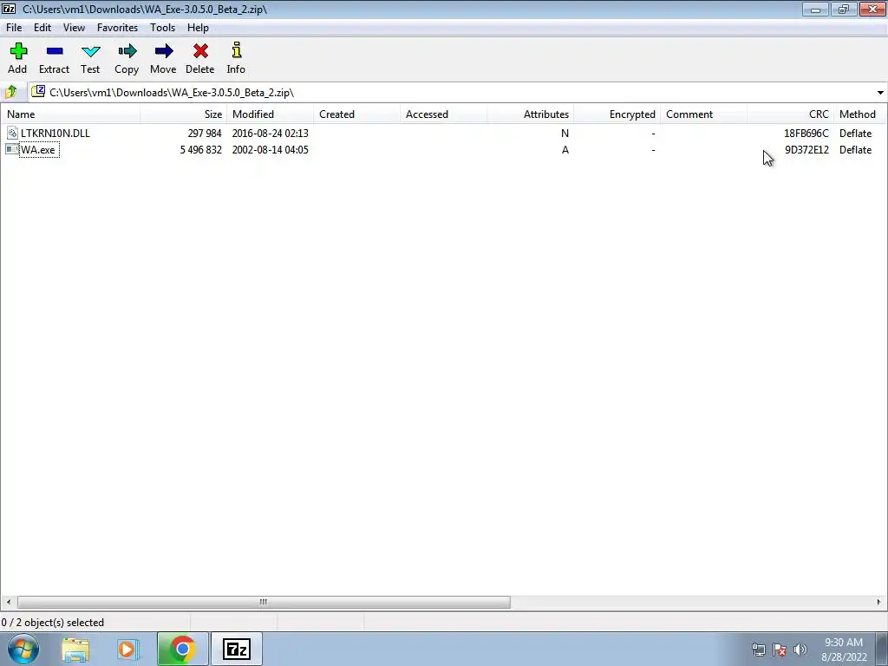Sort by CRC column header

(x=791, y=114)
